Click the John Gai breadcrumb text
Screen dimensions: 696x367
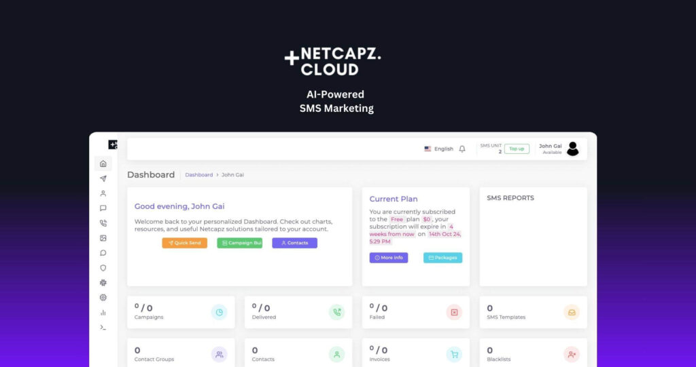(x=232, y=175)
